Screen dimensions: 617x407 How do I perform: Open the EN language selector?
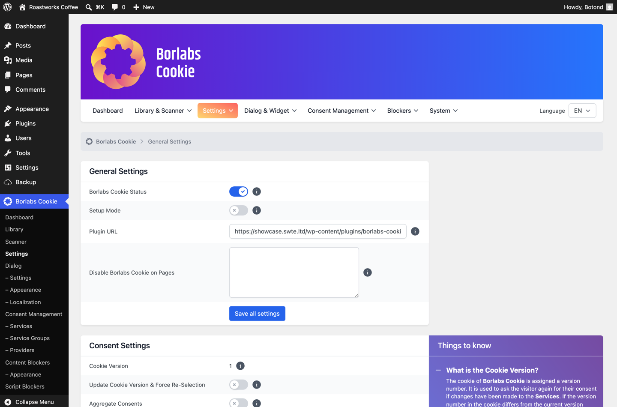(582, 111)
